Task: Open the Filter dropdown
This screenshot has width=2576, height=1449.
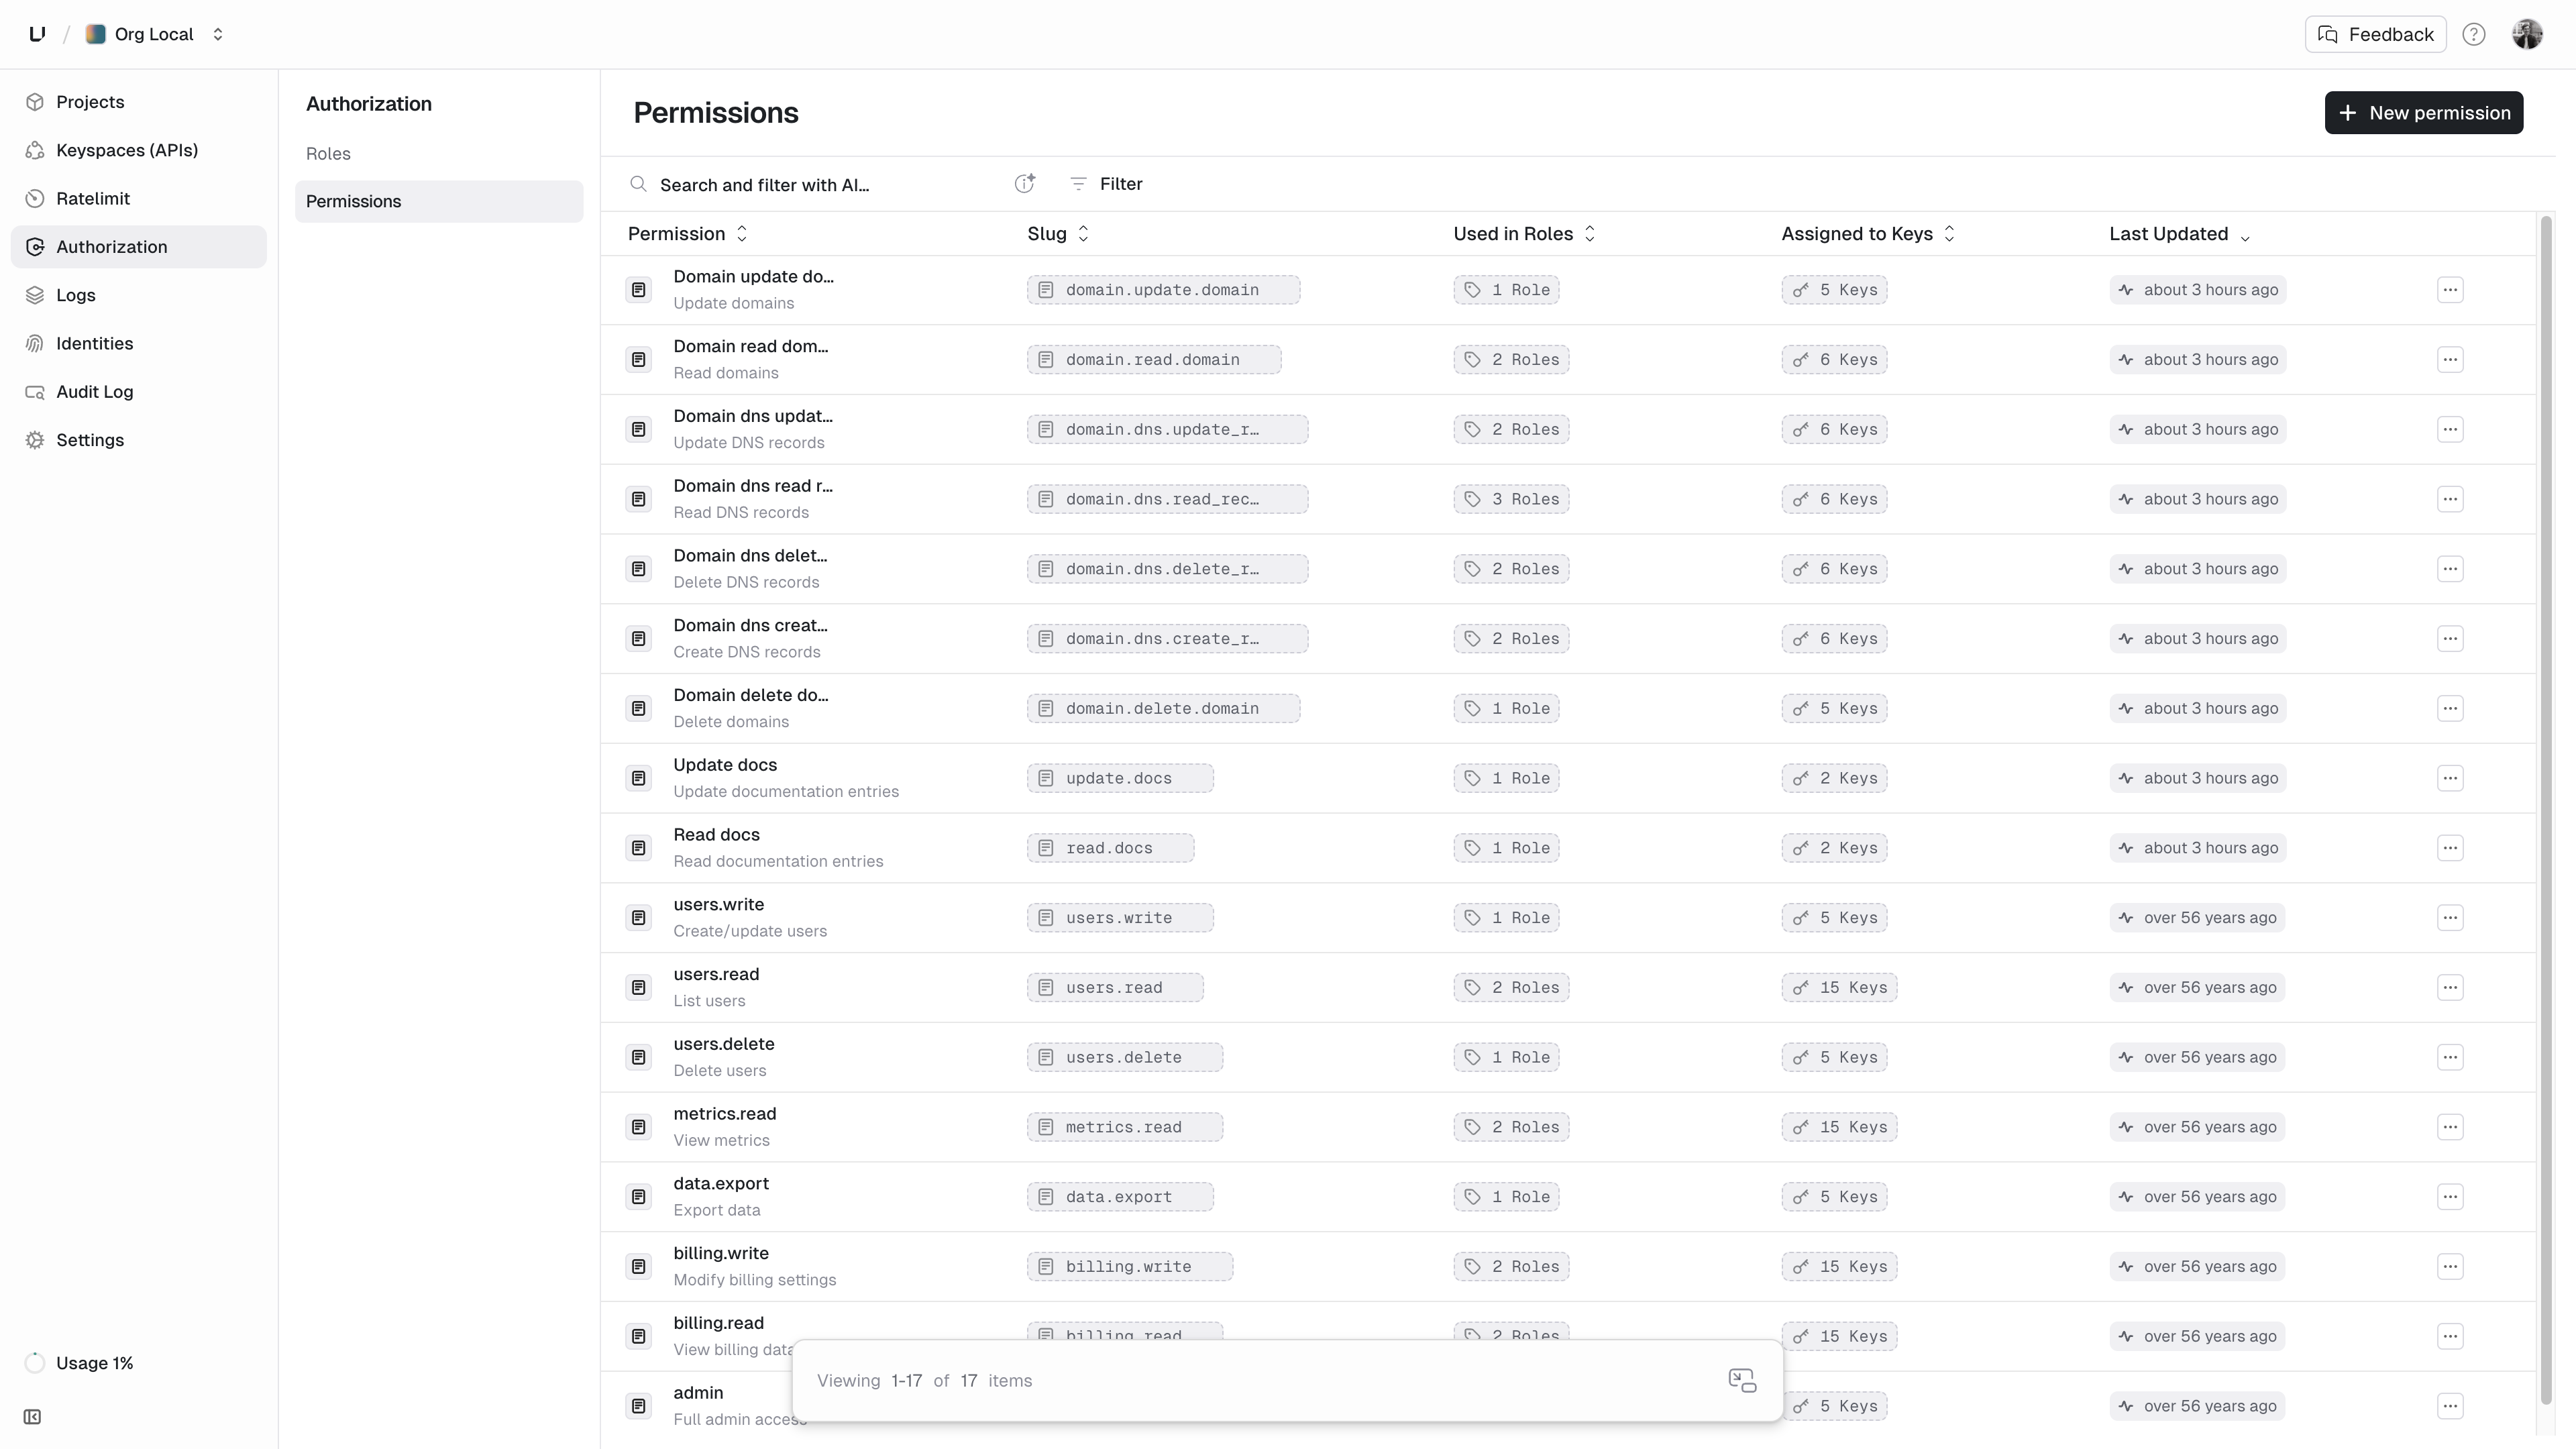Action: 1106,184
